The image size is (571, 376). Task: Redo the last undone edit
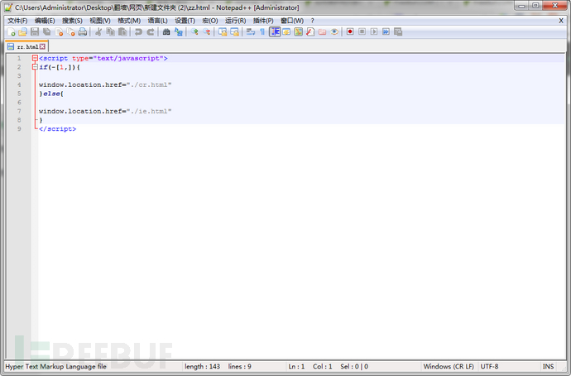coord(150,32)
